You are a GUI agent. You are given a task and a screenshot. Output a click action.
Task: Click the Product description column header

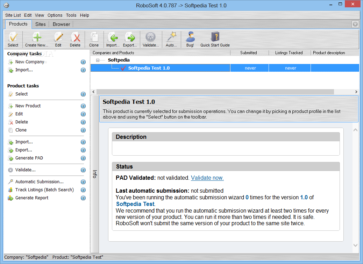click(335, 53)
